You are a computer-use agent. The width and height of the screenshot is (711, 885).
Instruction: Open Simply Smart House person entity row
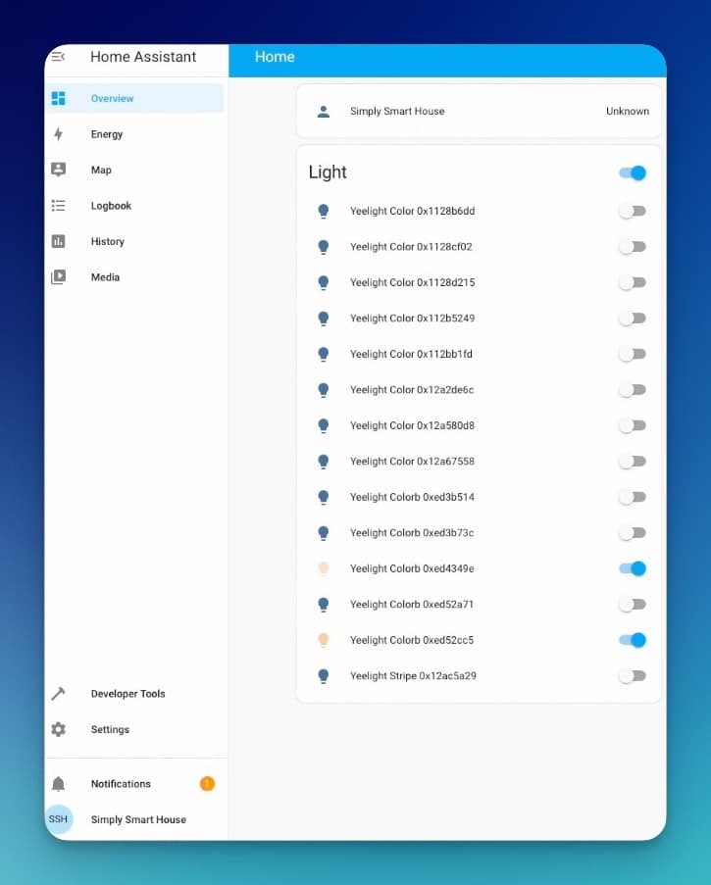tap(479, 111)
